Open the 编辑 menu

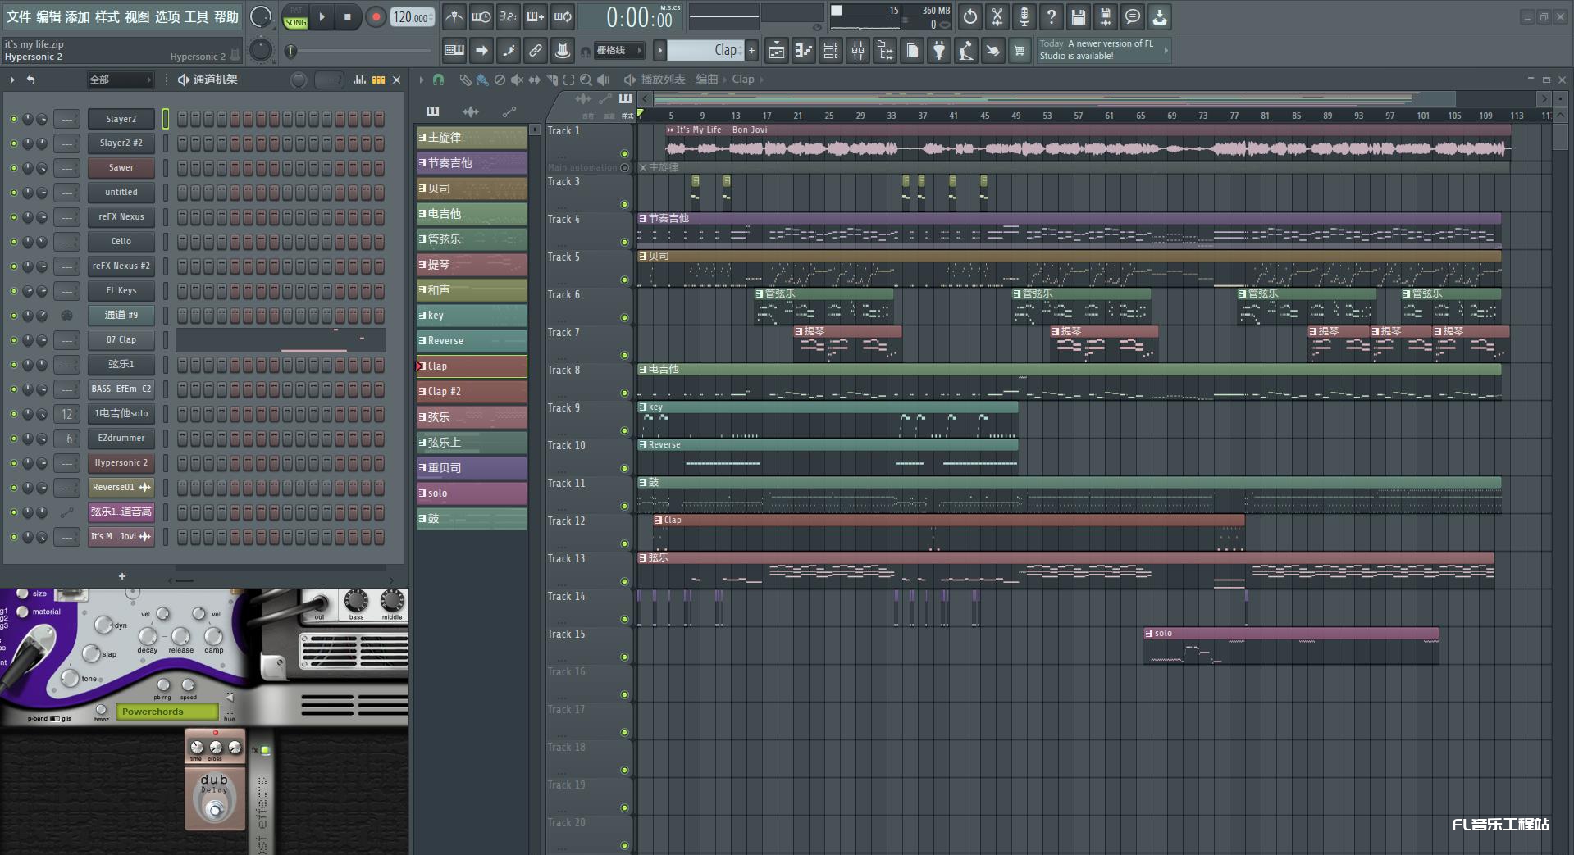tap(48, 16)
